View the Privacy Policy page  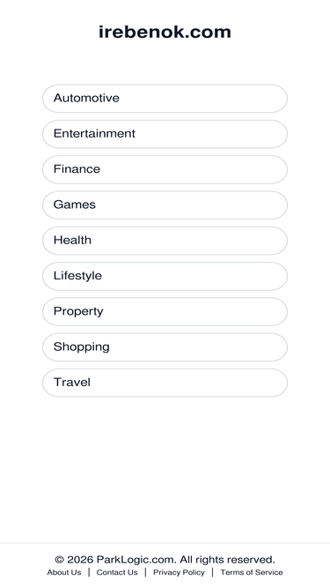[179, 572]
